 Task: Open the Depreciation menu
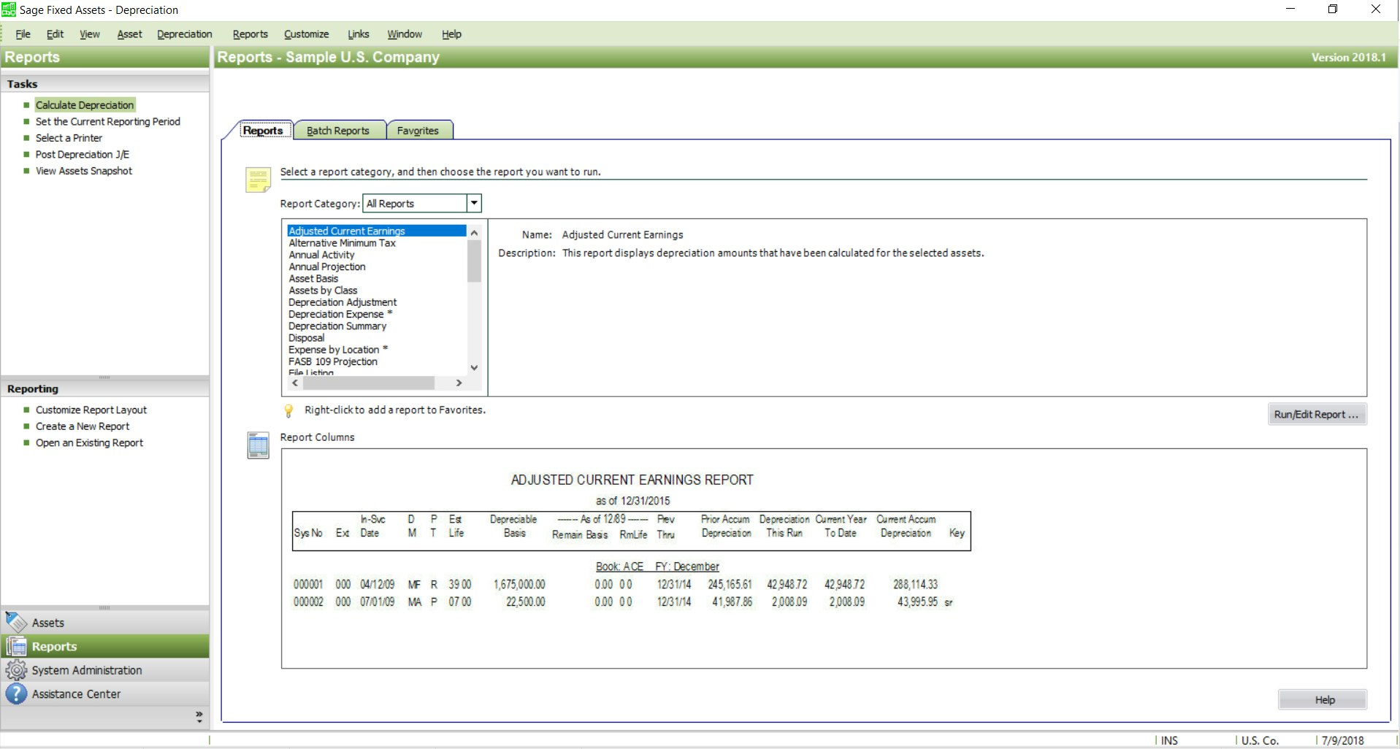[x=184, y=34]
